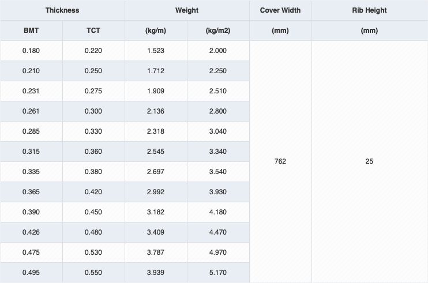
Task: Select TCT value 0.450
Action: pos(93,212)
